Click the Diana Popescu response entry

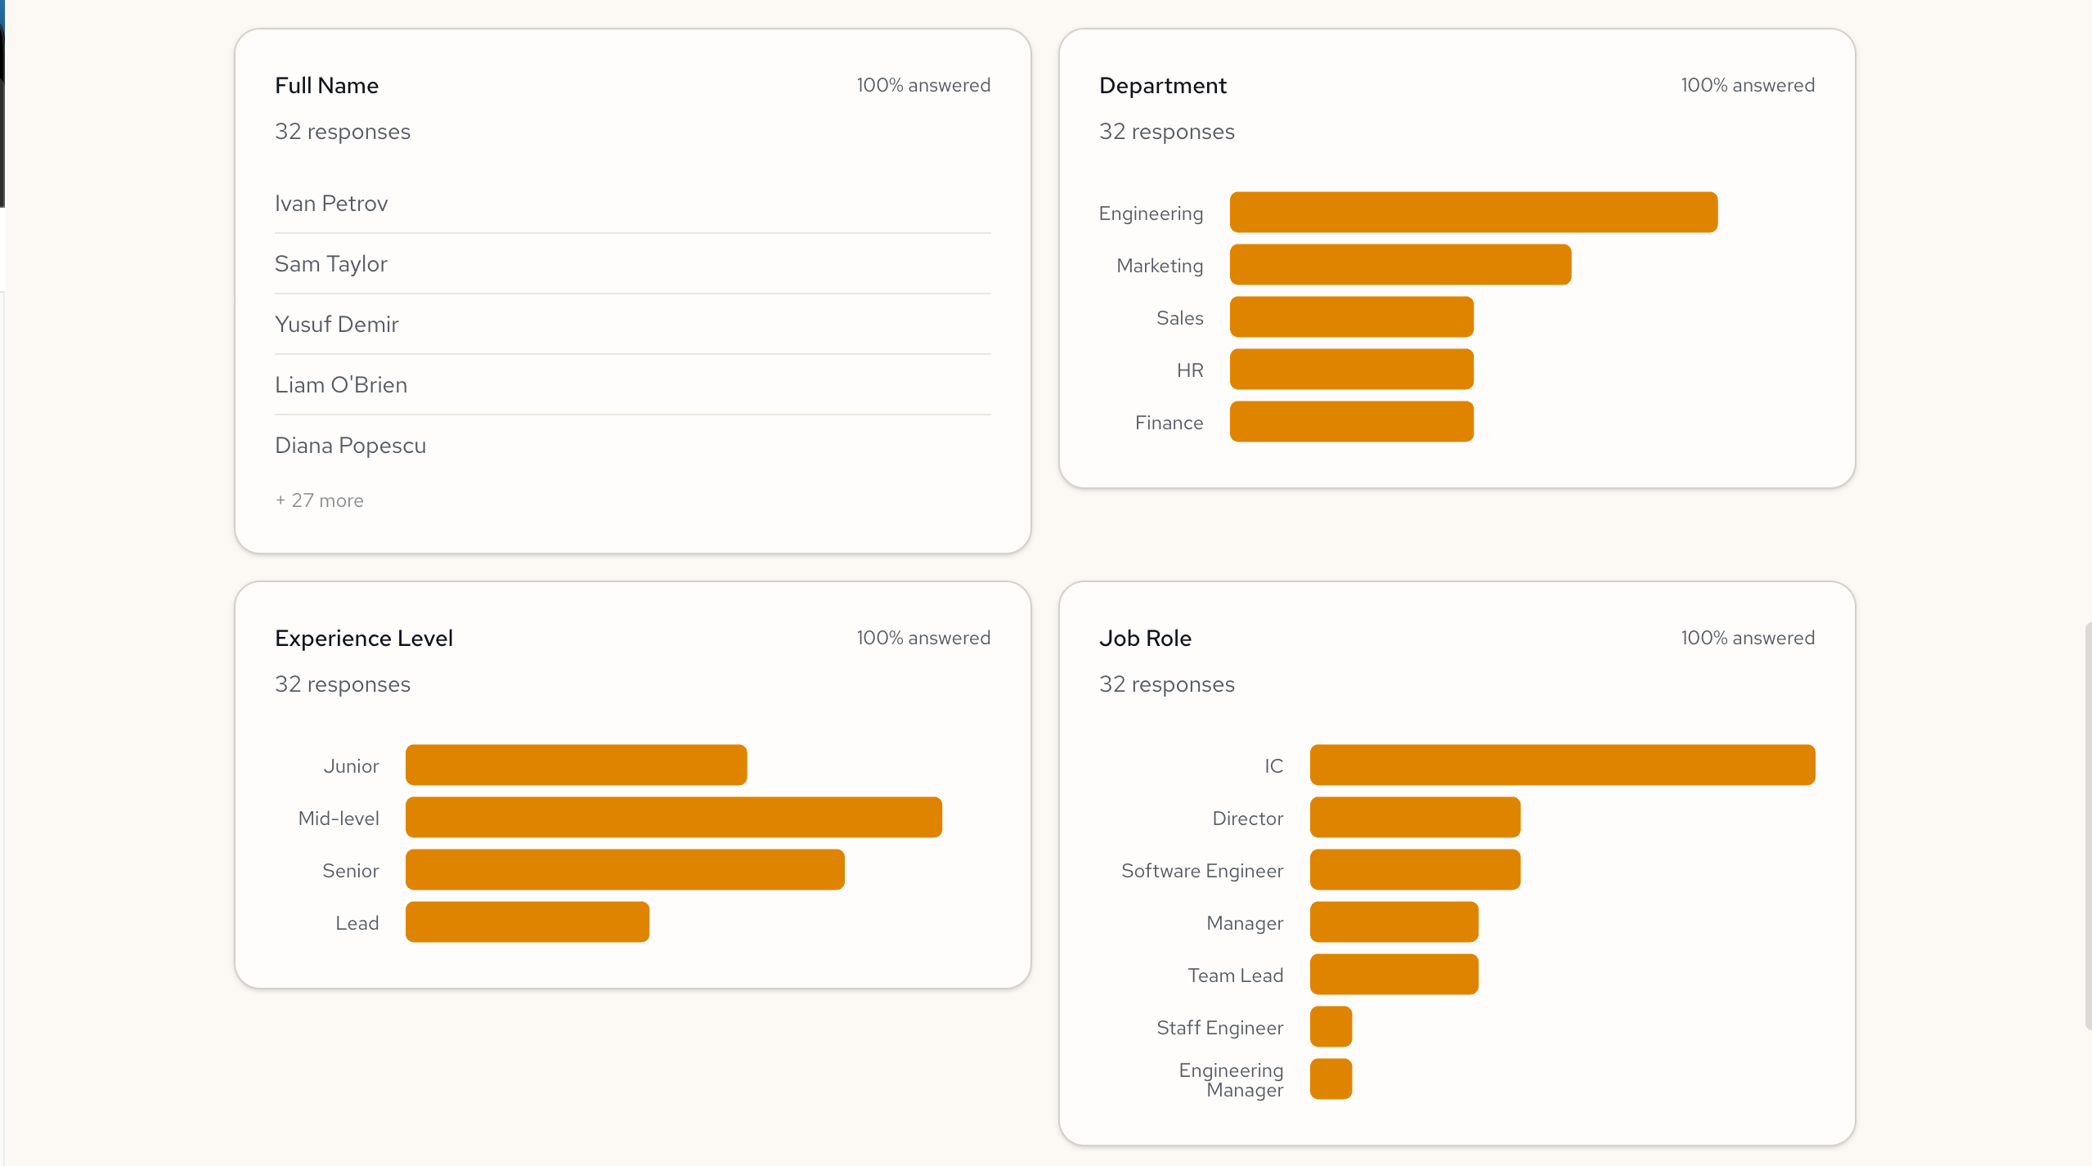coord(350,446)
